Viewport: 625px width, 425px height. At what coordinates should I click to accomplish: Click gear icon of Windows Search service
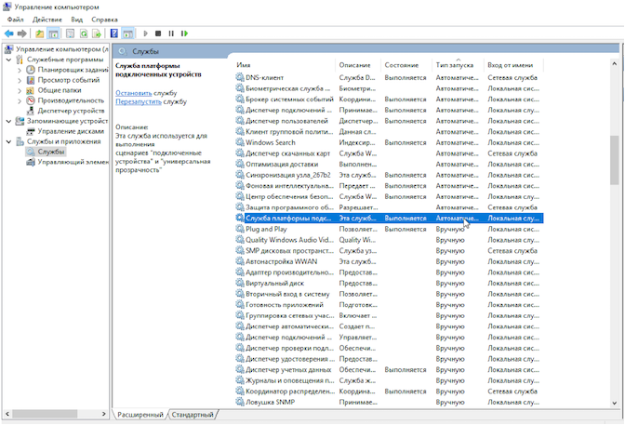pyautogui.click(x=239, y=142)
